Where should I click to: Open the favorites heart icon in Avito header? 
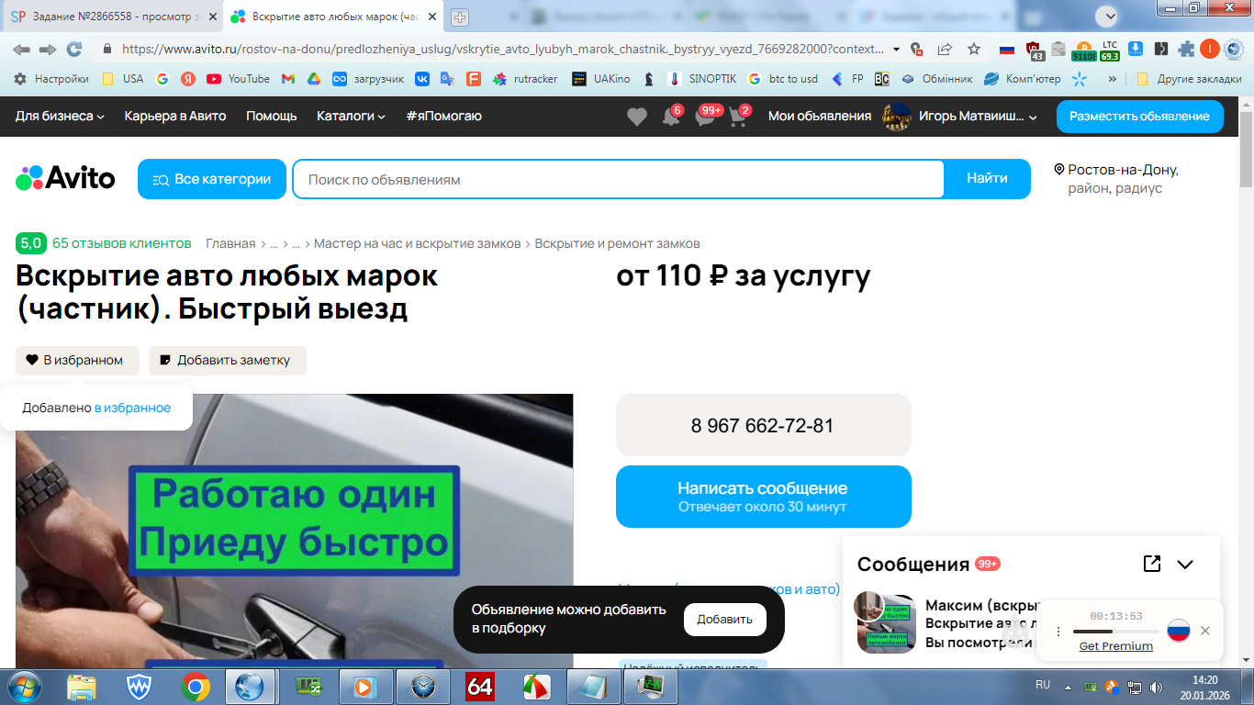tap(636, 117)
